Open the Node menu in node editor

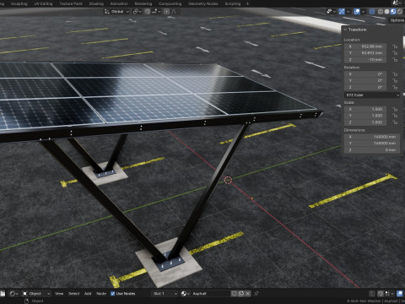[101, 294]
